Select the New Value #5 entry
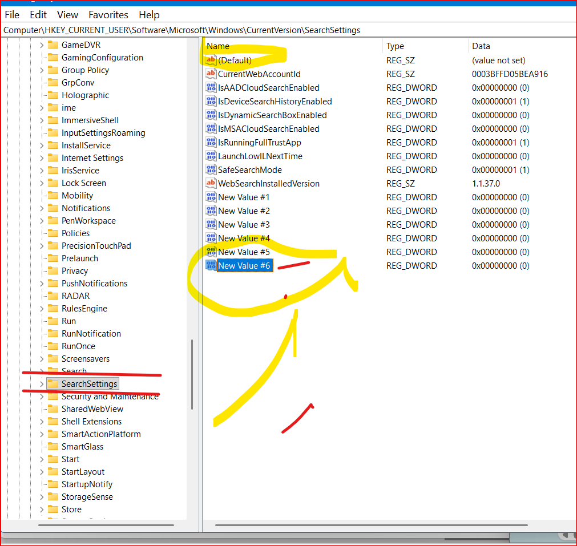Image resolution: width=577 pixels, height=546 pixels. (244, 252)
